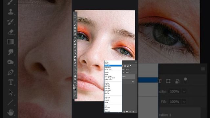The image size is (210, 118).
Task: Change screen mode at bottom of center toolbar
Action: coord(75,95)
